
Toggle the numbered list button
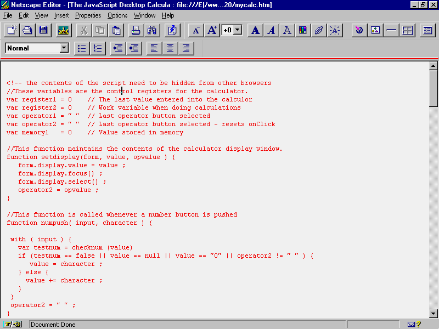click(x=98, y=48)
